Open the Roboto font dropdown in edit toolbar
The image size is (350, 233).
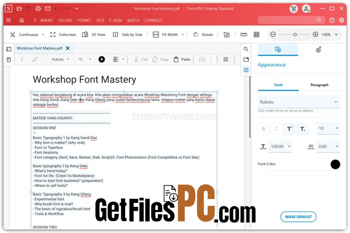point(60,60)
